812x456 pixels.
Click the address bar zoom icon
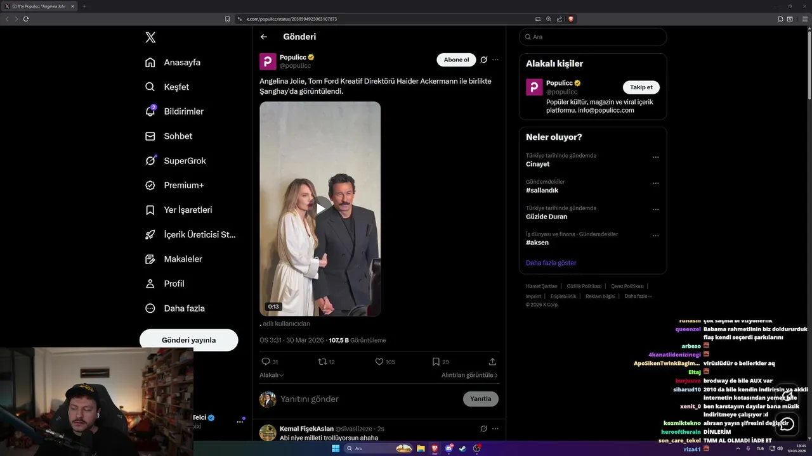pyautogui.click(x=549, y=19)
